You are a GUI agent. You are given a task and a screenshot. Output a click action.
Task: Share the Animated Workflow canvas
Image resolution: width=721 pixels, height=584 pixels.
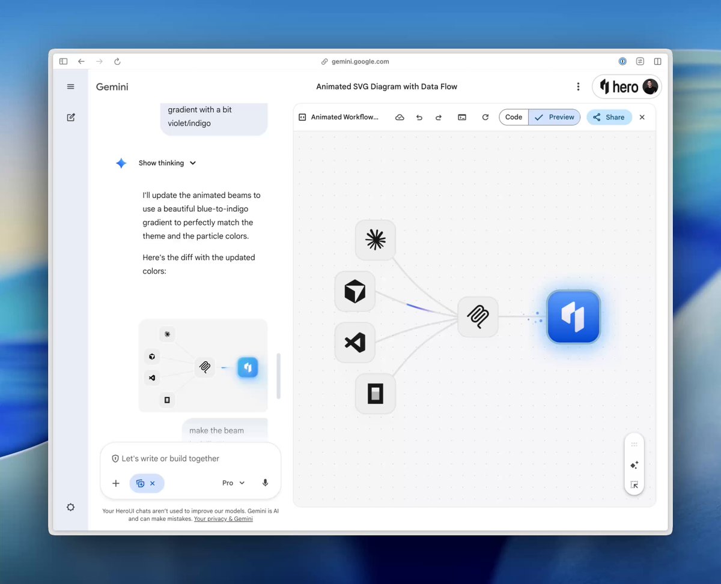pos(609,117)
